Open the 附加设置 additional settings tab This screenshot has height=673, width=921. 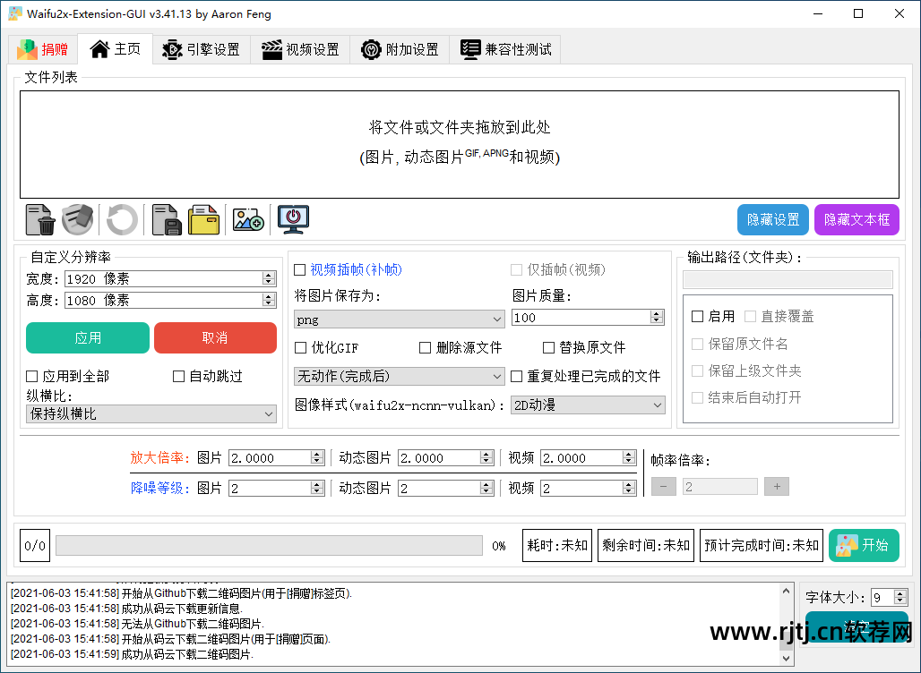point(400,49)
